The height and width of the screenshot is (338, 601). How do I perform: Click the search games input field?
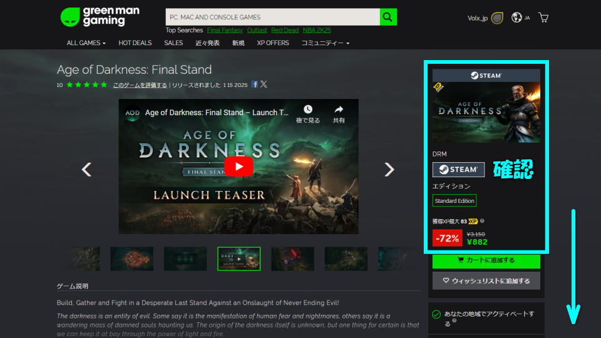pyautogui.click(x=272, y=17)
